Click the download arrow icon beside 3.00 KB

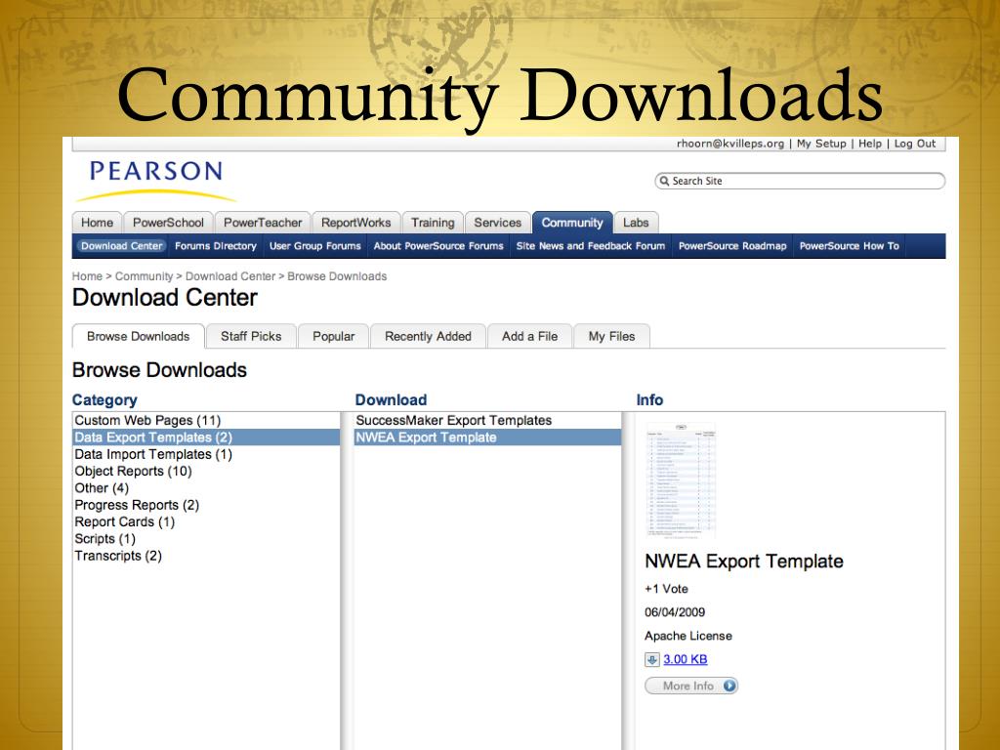pyautogui.click(x=651, y=659)
